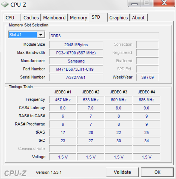This screenshot has width=176, height=179.
Task: Click the 2048 MBytes module size value
Action: point(76,45)
